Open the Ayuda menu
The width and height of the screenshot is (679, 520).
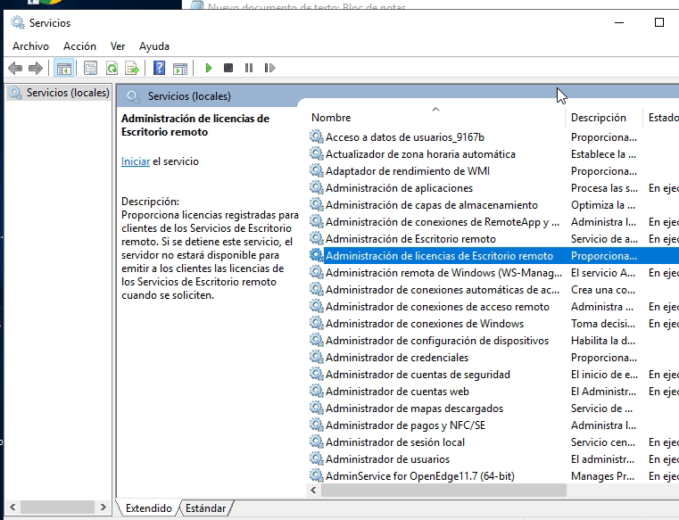point(154,46)
